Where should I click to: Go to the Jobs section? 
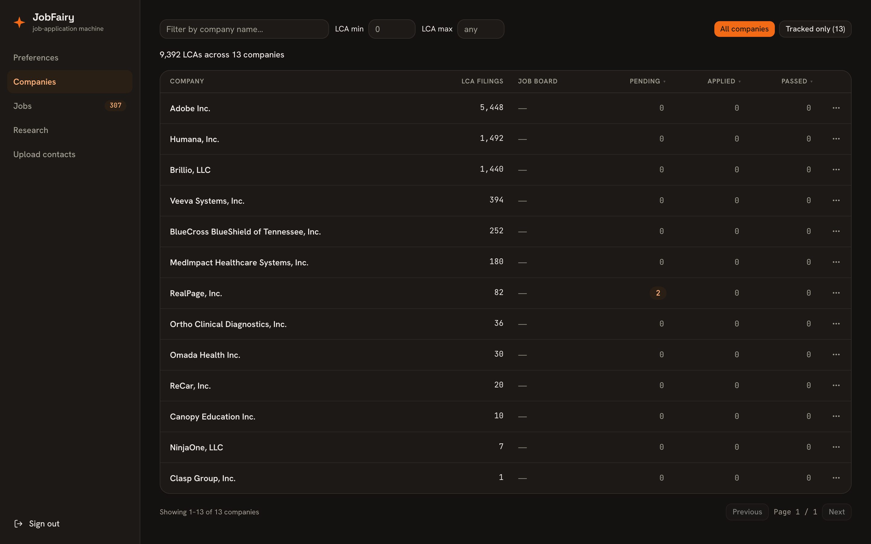click(70, 106)
